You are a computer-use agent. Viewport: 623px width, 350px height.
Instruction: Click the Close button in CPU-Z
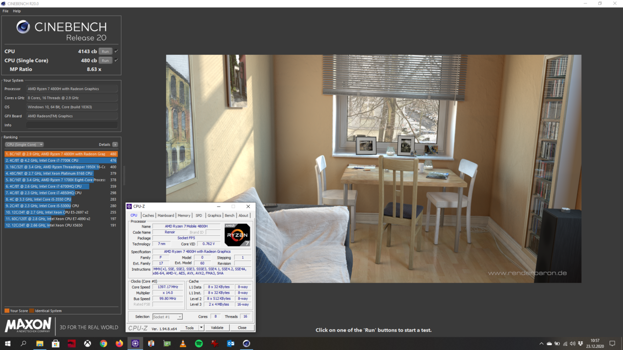coord(242,328)
